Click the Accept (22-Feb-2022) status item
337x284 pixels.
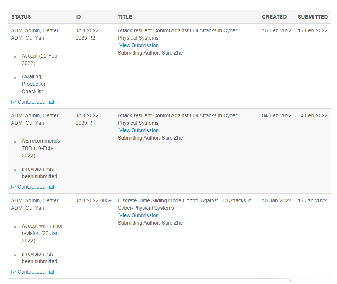pos(40,59)
